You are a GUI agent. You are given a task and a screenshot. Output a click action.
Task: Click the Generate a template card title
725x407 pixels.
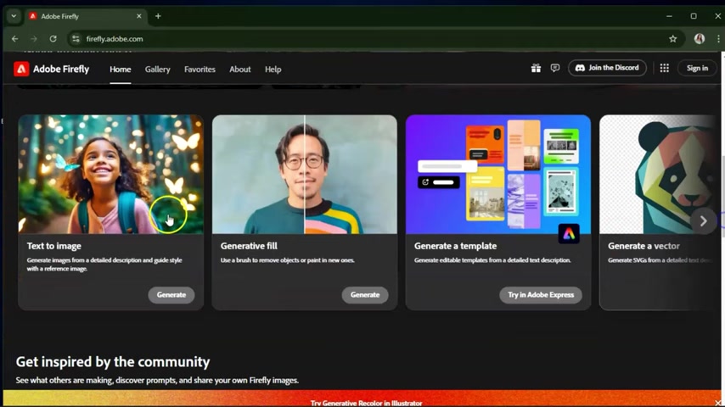pyautogui.click(x=455, y=246)
